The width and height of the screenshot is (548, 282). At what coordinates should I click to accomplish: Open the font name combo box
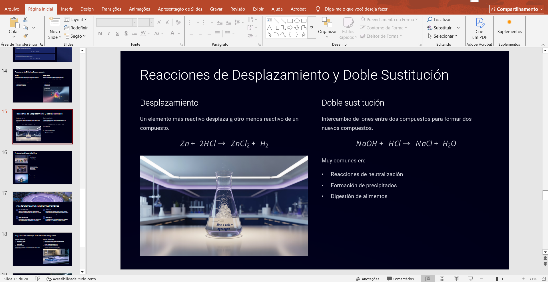point(117,22)
